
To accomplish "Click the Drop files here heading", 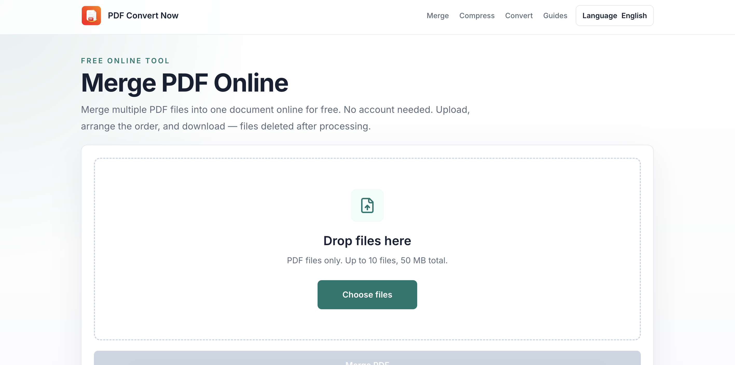I will 367,240.
